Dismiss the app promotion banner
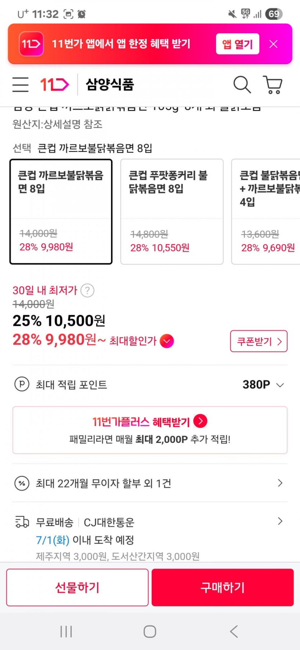Viewport: 300px width, 650px height. click(273, 44)
